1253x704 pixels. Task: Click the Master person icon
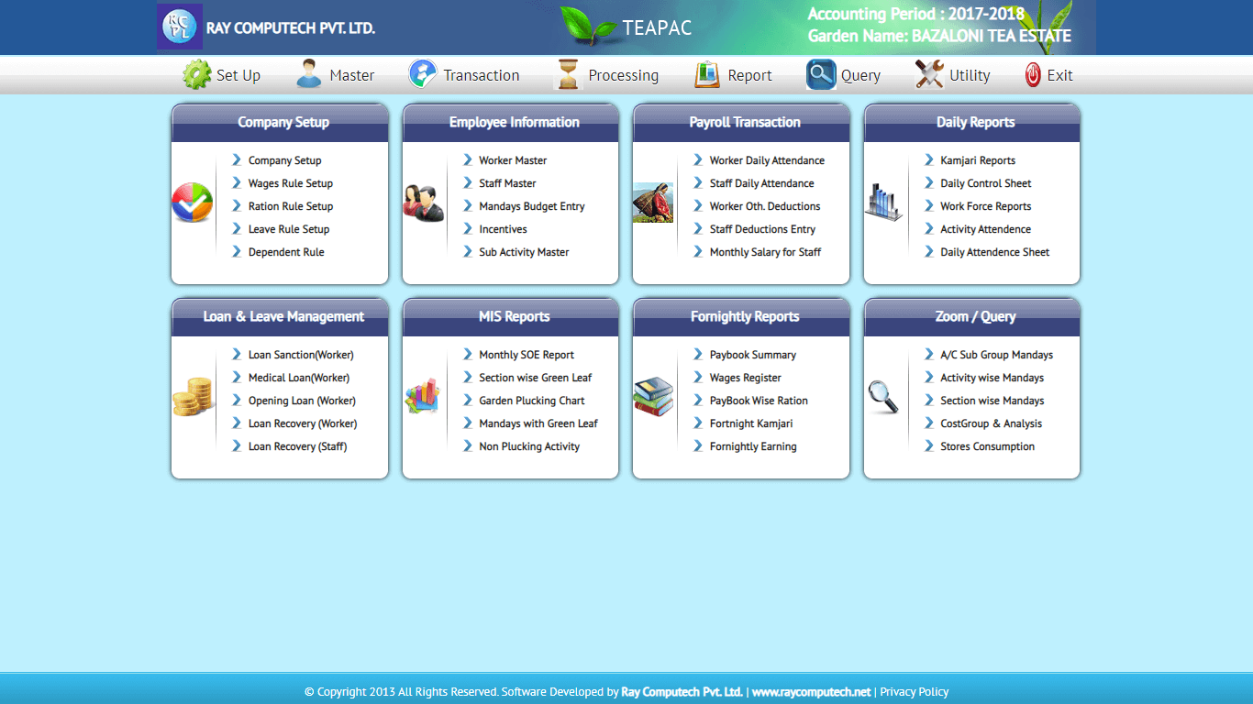click(309, 74)
